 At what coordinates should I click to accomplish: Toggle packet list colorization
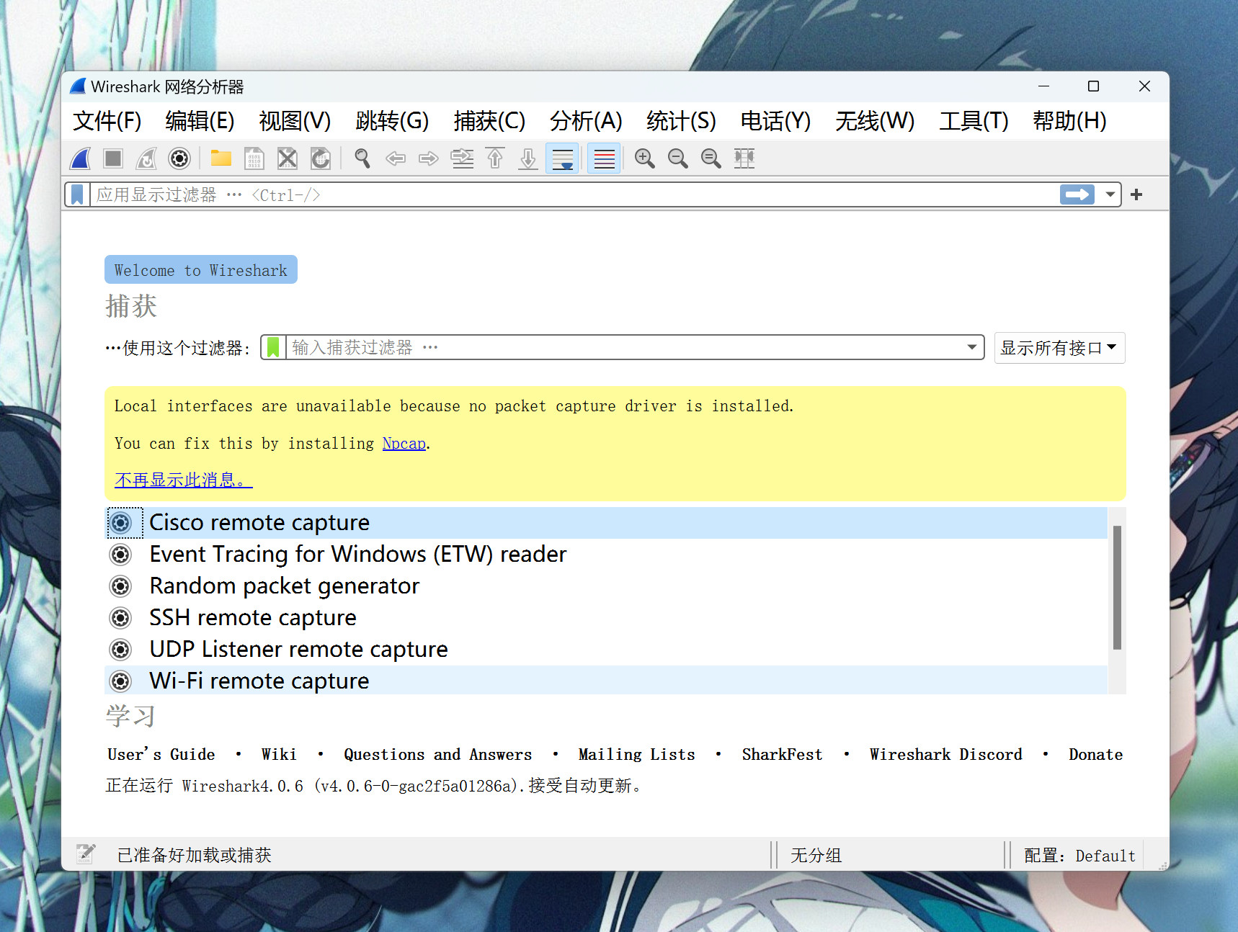click(x=605, y=158)
